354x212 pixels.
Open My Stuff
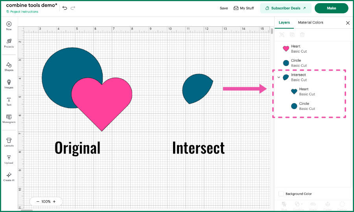243,8
